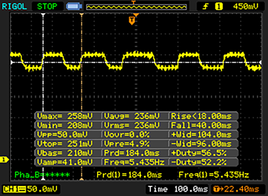Image resolution: width=268 pixels, height=196 pixels.
Task: Click the yellow channel 1 trigger source badge
Action: point(219,7)
